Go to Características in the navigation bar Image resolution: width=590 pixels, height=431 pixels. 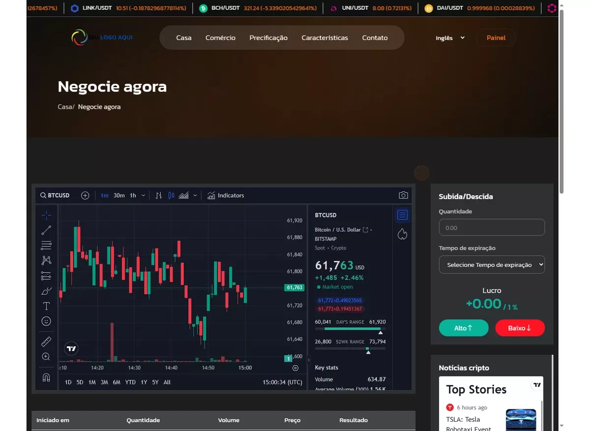tap(324, 38)
